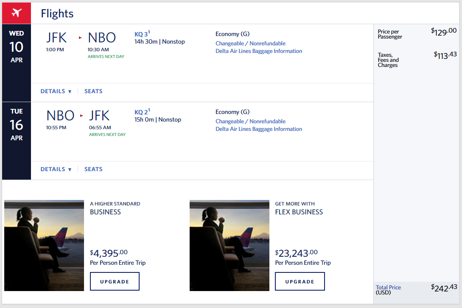The width and height of the screenshot is (462, 308).
Task: Click the Flex Business promo image
Action: (229, 245)
